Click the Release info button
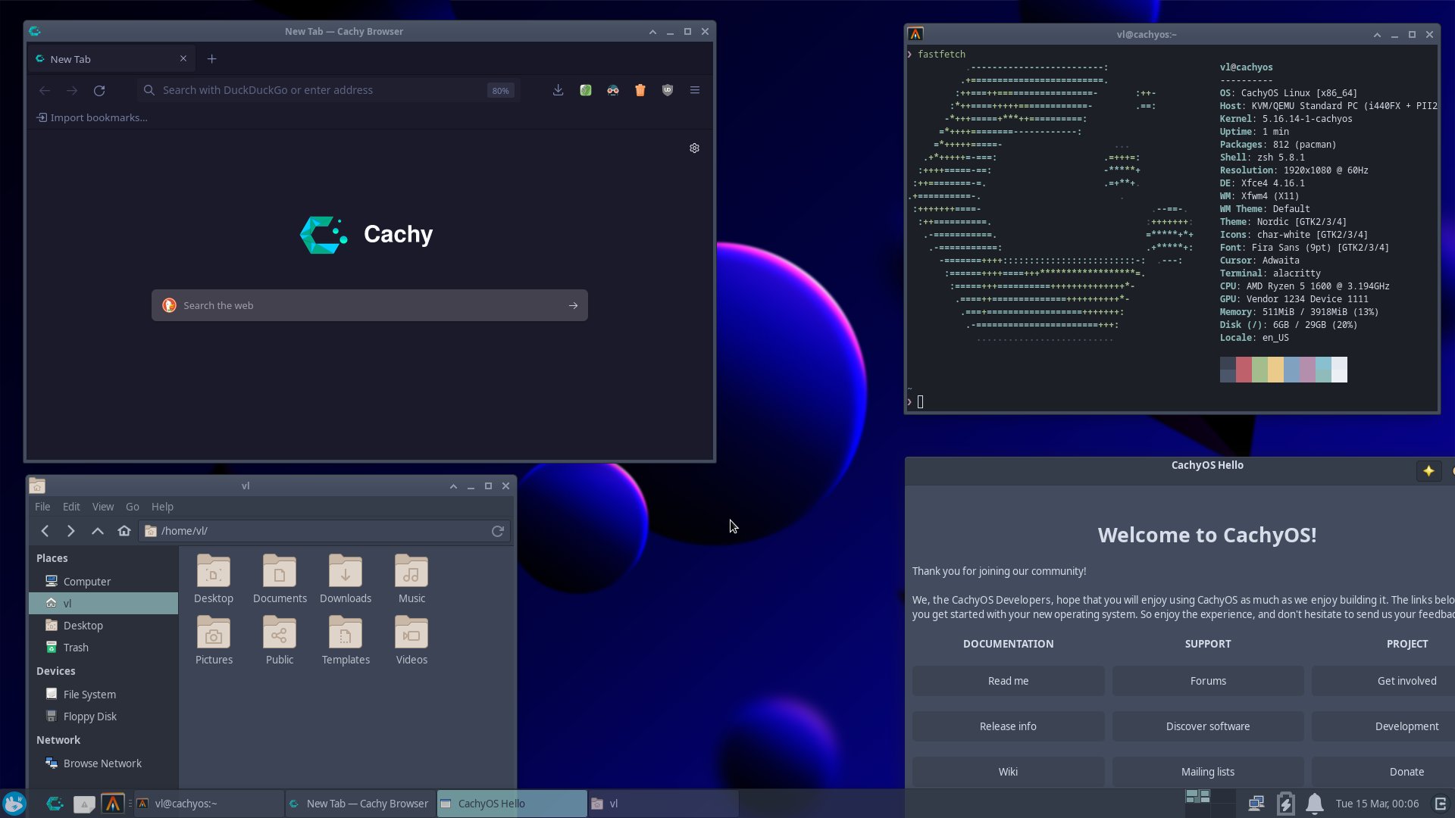This screenshot has height=818, width=1455. tap(1008, 726)
